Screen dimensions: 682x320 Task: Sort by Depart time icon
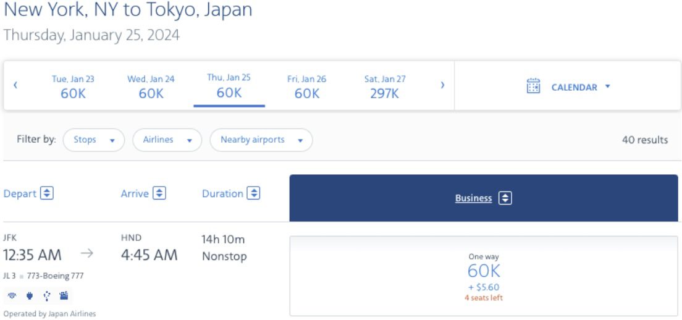[x=47, y=193]
